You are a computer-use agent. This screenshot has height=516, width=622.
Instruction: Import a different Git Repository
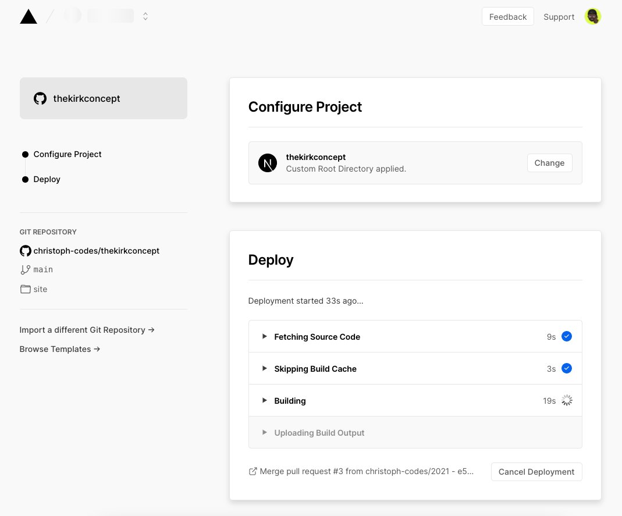coord(87,330)
